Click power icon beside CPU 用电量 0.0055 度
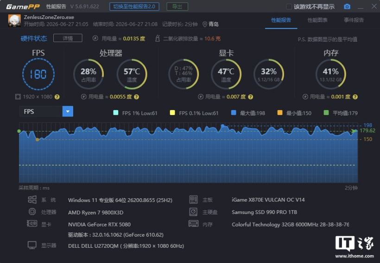Image resolution: width=380 pixels, height=263 pixels. tap(83, 97)
